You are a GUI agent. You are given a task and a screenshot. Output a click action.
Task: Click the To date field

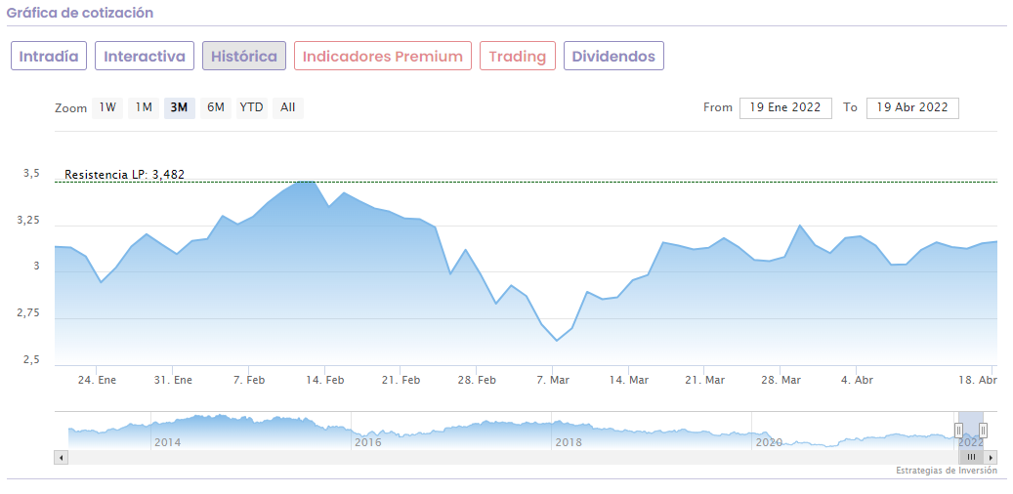click(x=912, y=107)
